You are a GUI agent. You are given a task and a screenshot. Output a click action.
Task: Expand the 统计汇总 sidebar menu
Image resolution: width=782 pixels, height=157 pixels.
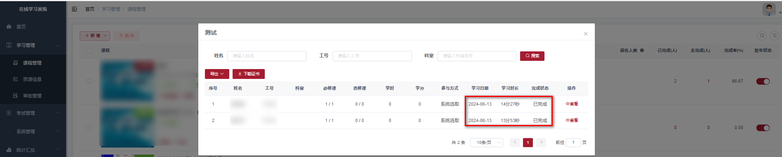33,150
